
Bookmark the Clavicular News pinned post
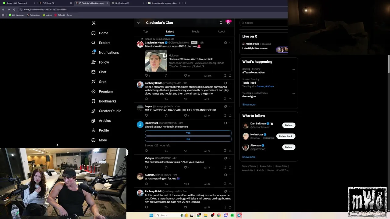[x=225, y=75]
